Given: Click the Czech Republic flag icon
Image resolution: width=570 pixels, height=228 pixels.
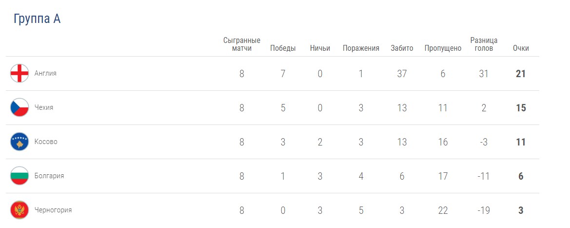Looking at the screenshot, I should pyautogui.click(x=20, y=107).
